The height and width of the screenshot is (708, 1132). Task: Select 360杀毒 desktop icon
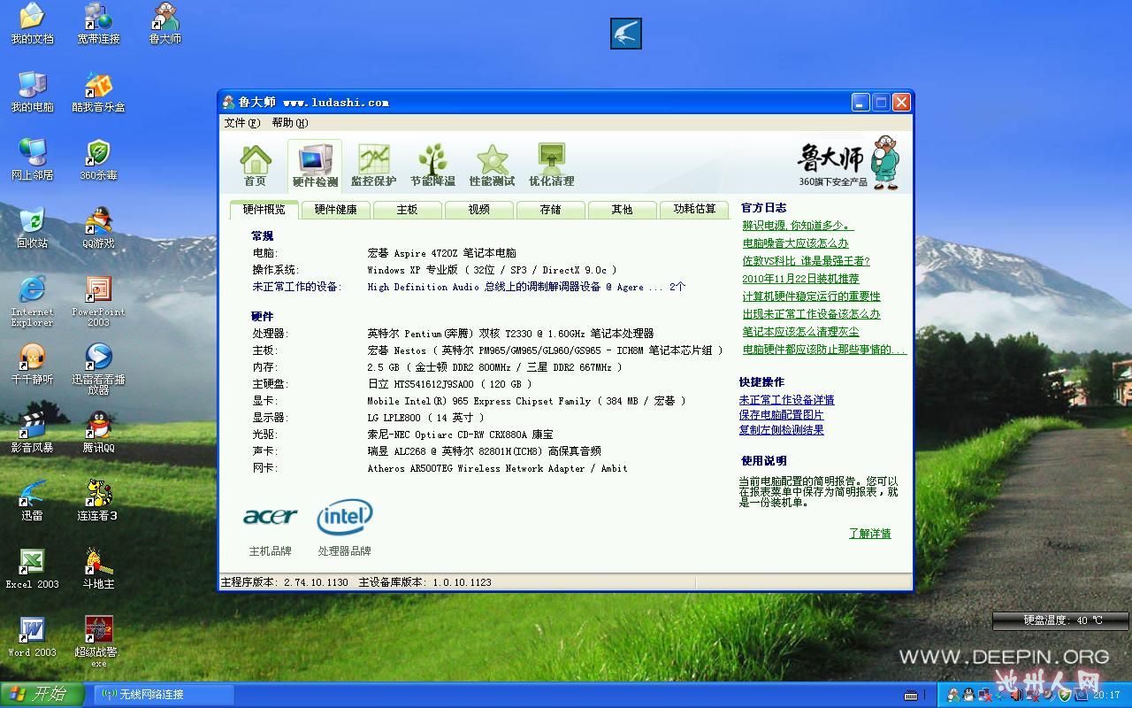click(x=98, y=160)
